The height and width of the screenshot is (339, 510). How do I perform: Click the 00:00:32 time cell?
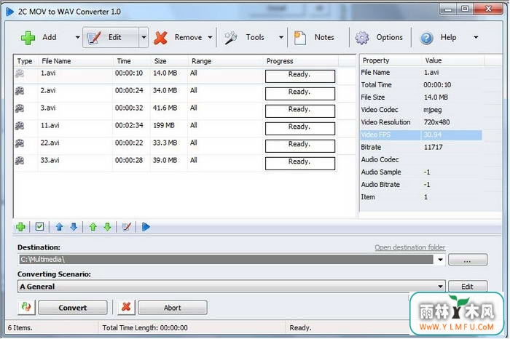[x=129, y=108]
